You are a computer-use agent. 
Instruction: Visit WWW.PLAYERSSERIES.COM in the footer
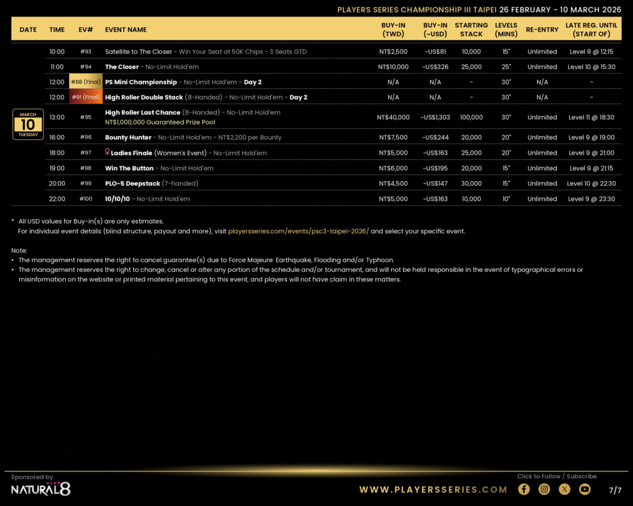(x=433, y=489)
